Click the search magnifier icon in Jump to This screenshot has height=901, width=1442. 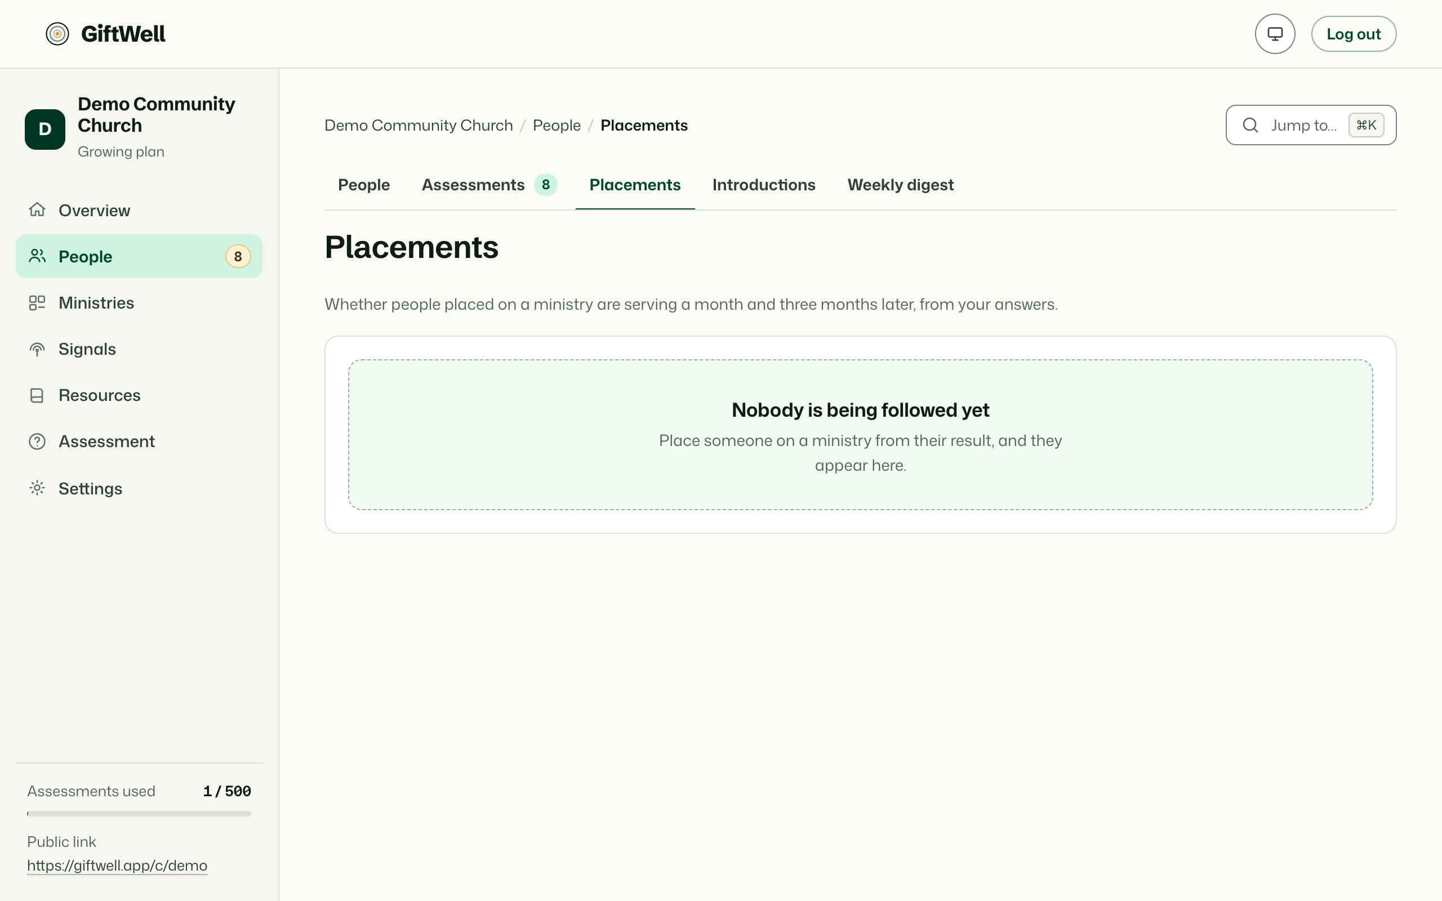[x=1250, y=125]
